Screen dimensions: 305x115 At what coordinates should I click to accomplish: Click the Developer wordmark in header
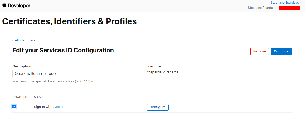(x=19, y=5)
